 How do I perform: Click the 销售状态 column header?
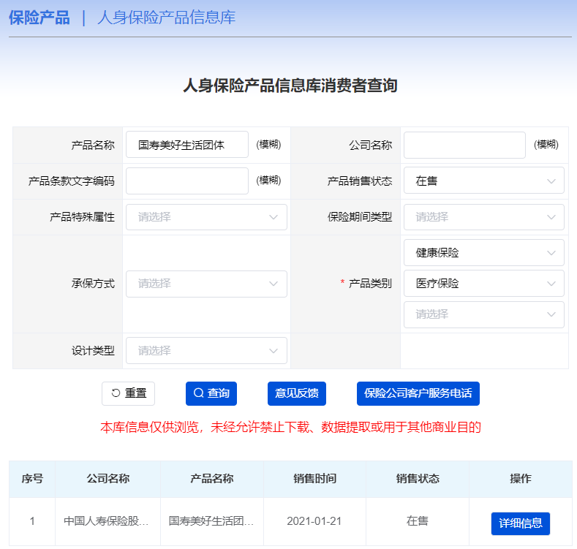click(x=418, y=479)
